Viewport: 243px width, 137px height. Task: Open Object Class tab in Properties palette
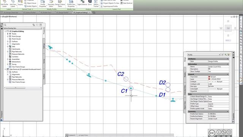pyautogui.click(x=185, y=105)
